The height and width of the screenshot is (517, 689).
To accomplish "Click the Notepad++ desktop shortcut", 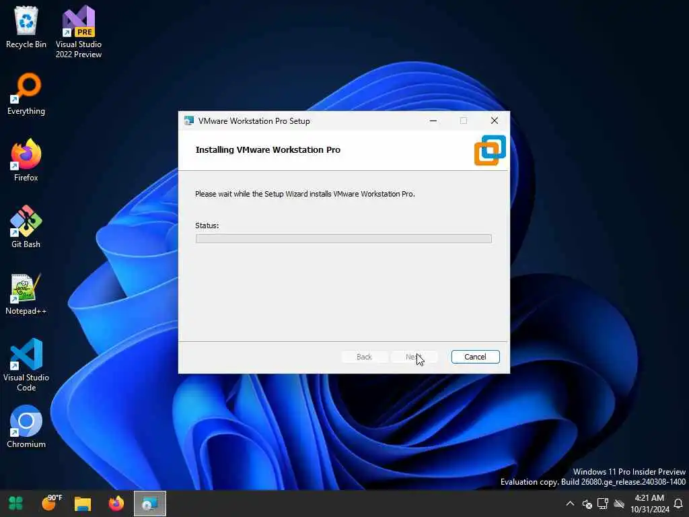I will (26, 294).
